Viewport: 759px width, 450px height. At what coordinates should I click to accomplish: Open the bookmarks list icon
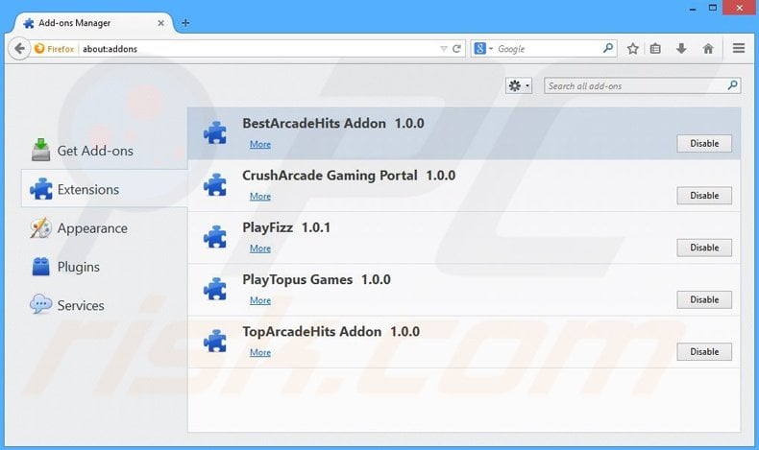(655, 48)
